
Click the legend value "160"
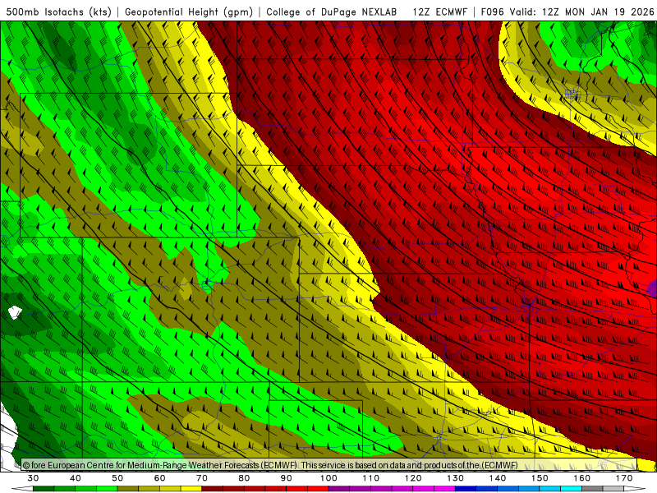point(582,478)
